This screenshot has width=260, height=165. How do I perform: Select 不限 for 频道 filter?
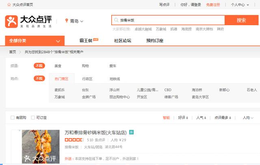coord(39,66)
